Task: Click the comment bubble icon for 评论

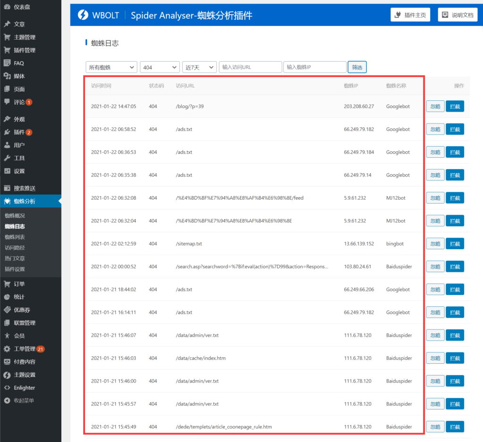Action: 7,102
